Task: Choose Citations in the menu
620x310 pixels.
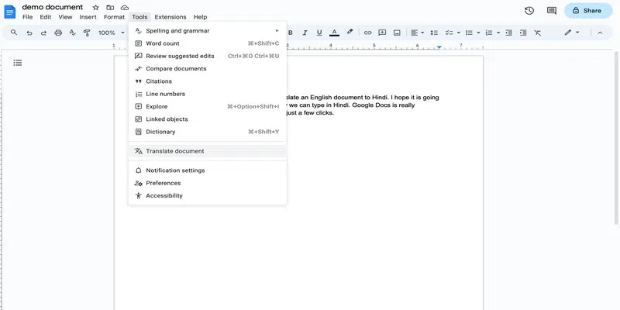Action: [208, 81]
